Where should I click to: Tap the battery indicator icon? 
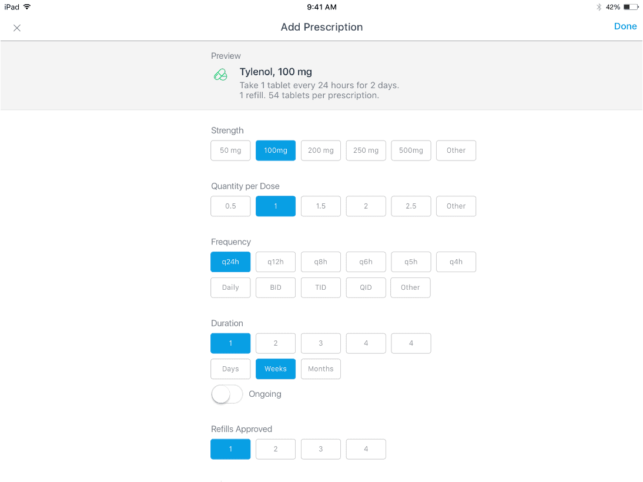point(631,7)
